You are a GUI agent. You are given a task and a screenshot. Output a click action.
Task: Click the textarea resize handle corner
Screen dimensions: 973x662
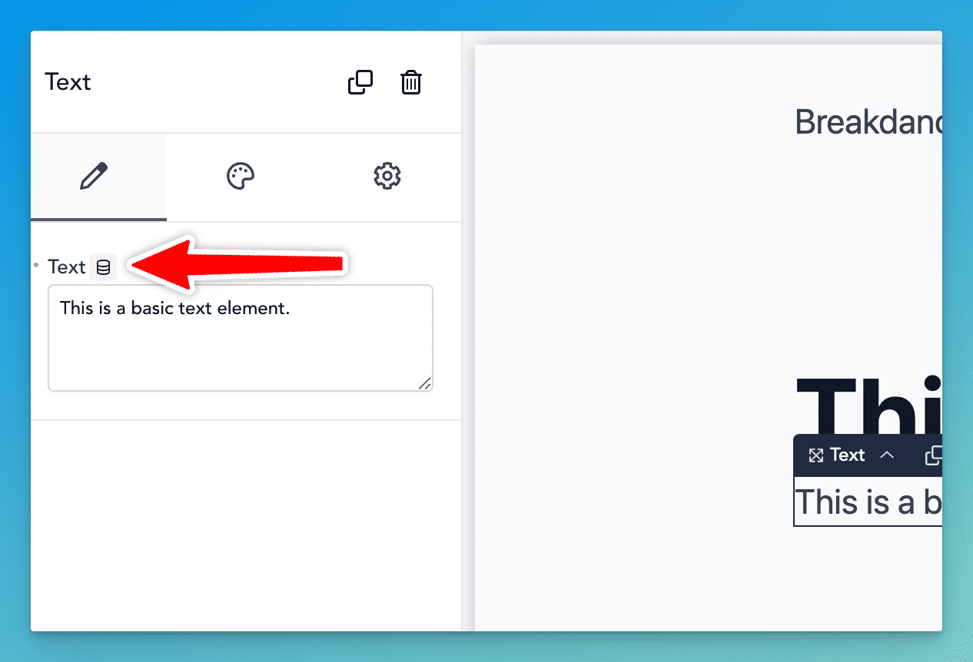point(424,383)
